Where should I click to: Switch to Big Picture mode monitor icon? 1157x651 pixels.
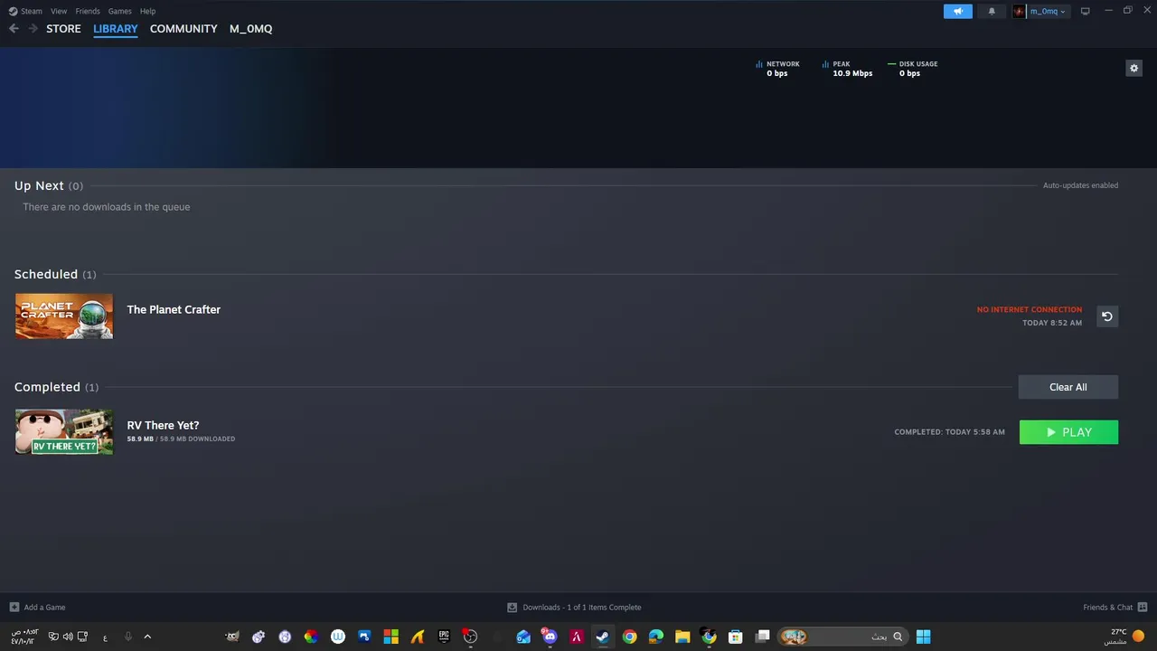(1086, 11)
